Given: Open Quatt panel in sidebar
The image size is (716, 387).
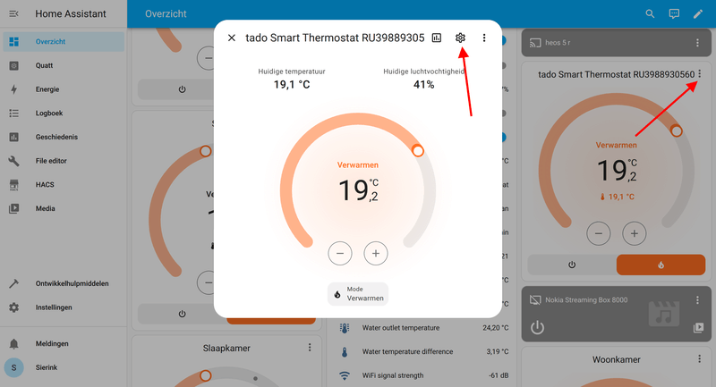Looking at the screenshot, I should [64, 65].
